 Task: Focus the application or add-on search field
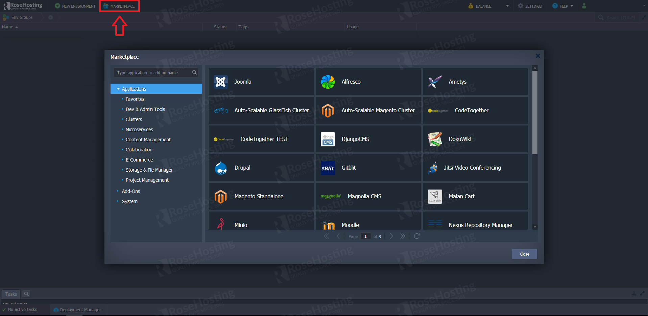point(156,73)
